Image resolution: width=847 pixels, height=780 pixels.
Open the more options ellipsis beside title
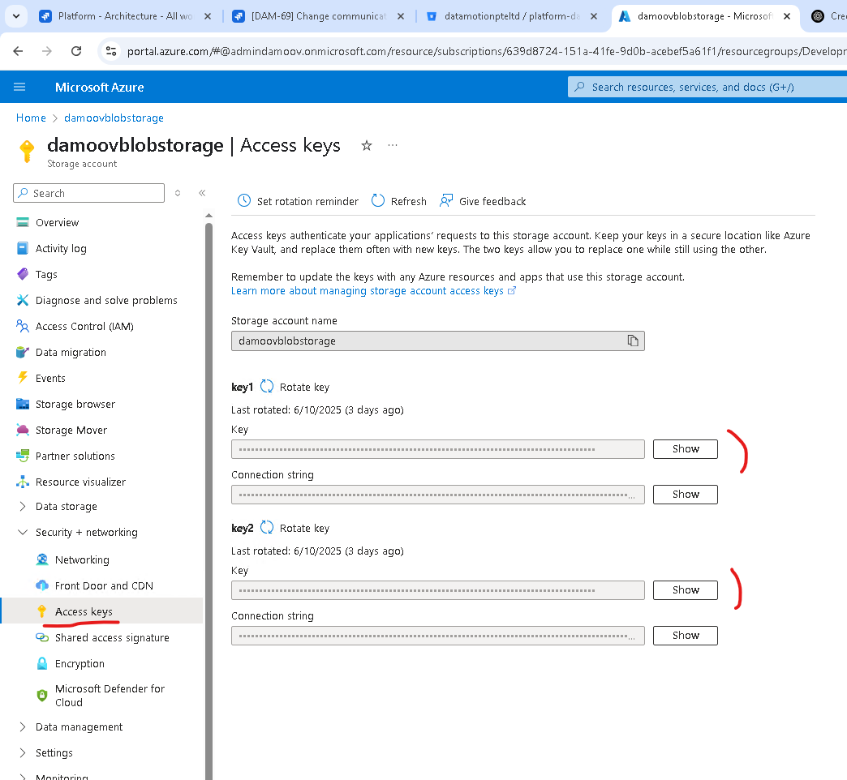393,145
